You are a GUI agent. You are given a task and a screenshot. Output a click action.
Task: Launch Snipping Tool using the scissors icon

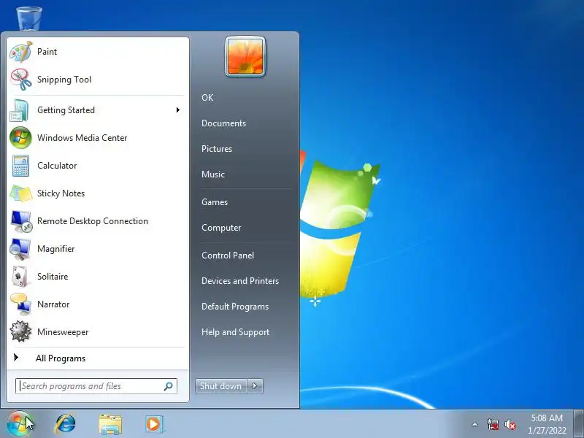(21, 80)
